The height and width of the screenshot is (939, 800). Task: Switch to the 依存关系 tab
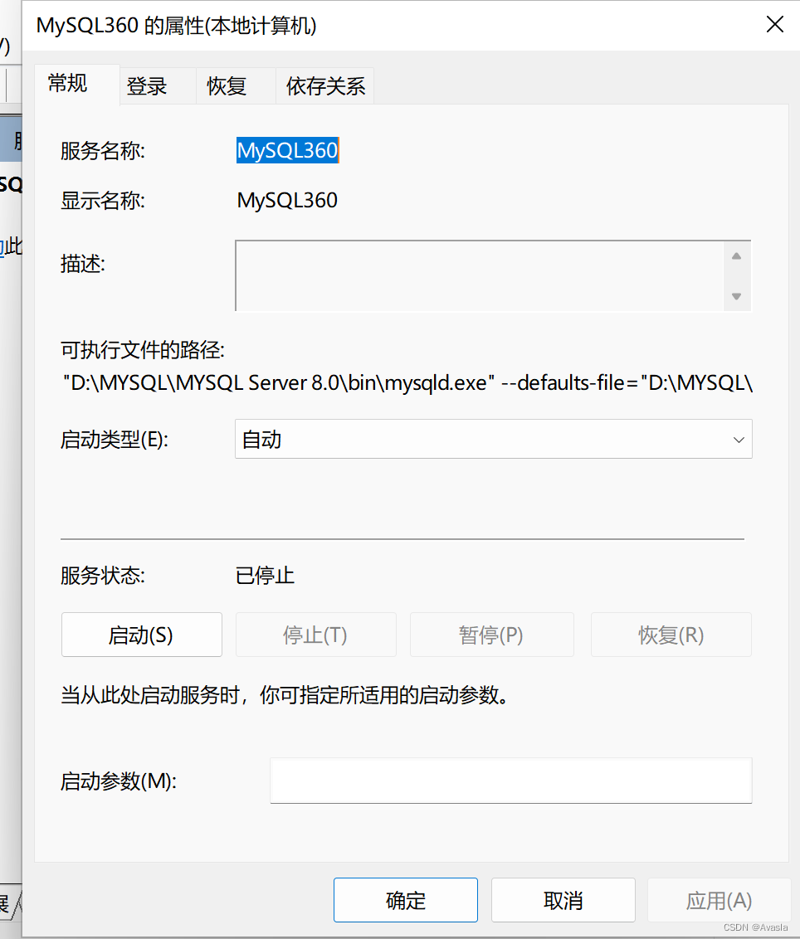click(325, 86)
